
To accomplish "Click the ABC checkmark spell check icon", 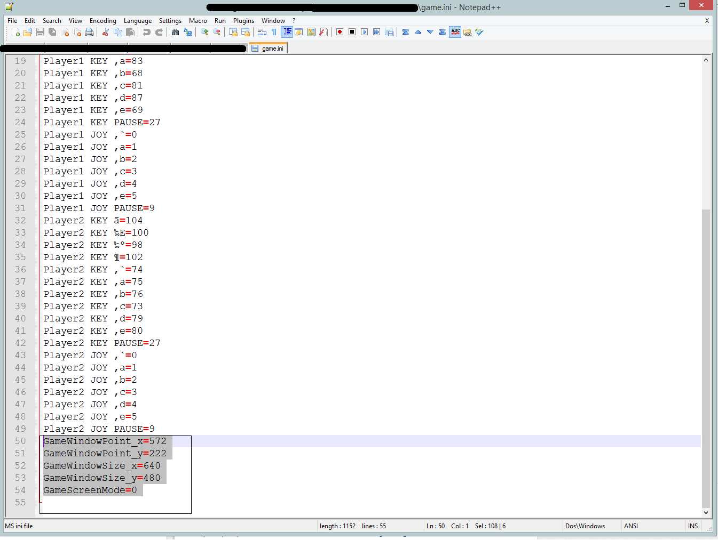I will [x=479, y=33].
